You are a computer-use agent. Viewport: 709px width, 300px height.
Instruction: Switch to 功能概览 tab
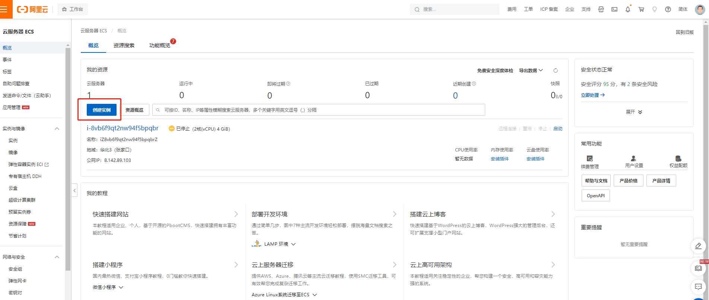point(160,45)
